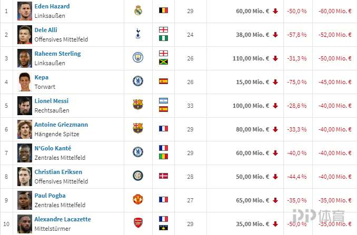The image size is (357, 235).
Task: Click the Inter Milan club logo
Action: pyautogui.click(x=138, y=176)
